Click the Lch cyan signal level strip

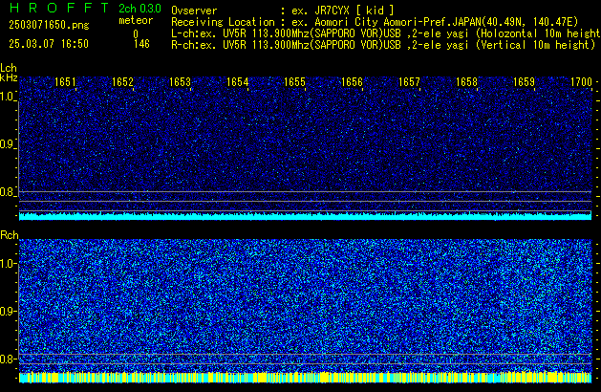pos(305,216)
